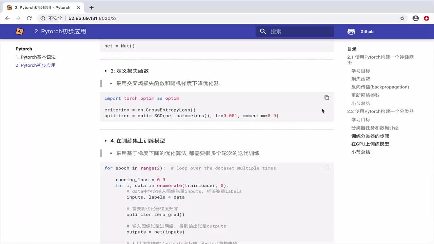Click the browser back arrow
Screen dimensions: 434x244
(x=7, y=18)
